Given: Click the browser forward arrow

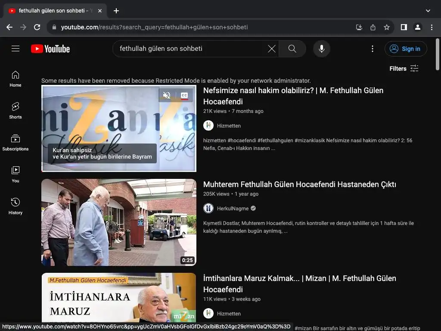Looking at the screenshot, I should [x=23, y=27].
